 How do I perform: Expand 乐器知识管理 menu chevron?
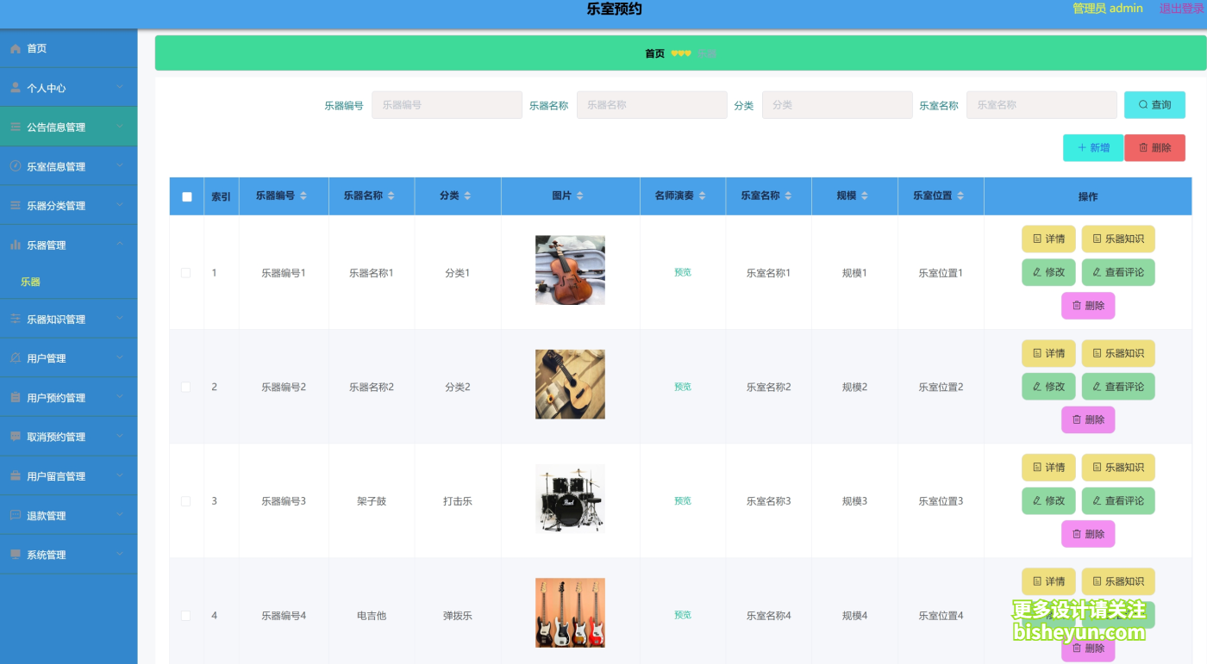[x=120, y=320]
